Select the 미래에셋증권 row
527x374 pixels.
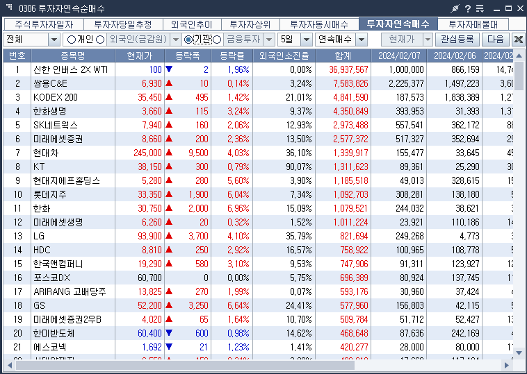(x=258, y=139)
